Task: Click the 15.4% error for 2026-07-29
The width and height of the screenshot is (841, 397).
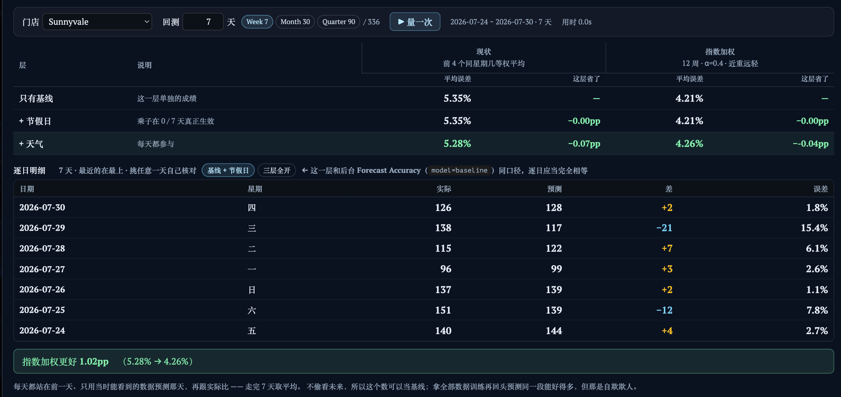Action: coord(814,228)
